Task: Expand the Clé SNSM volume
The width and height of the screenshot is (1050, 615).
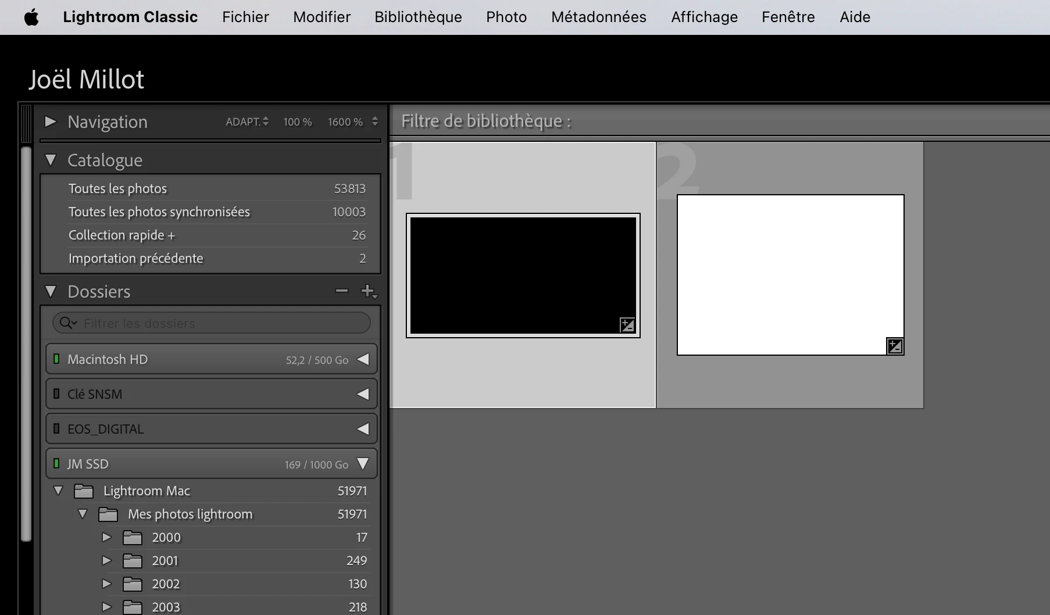Action: [x=363, y=394]
